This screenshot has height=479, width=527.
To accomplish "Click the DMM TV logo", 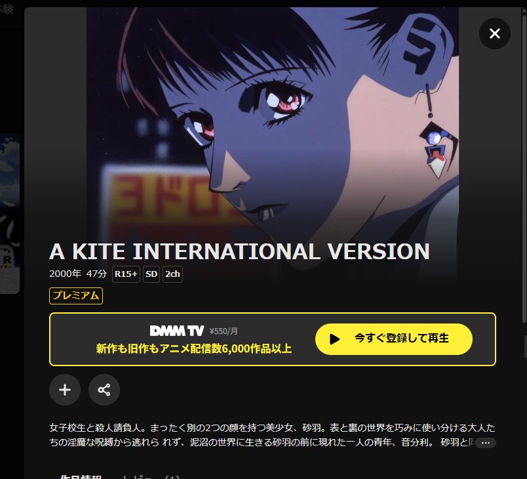I will pos(177,331).
